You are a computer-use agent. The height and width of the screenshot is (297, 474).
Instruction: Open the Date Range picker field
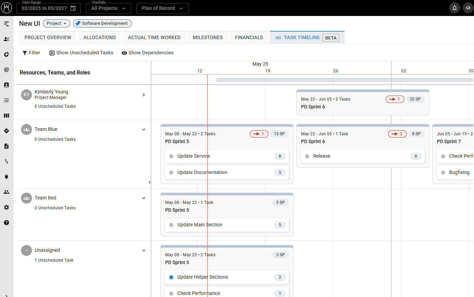pos(48,8)
